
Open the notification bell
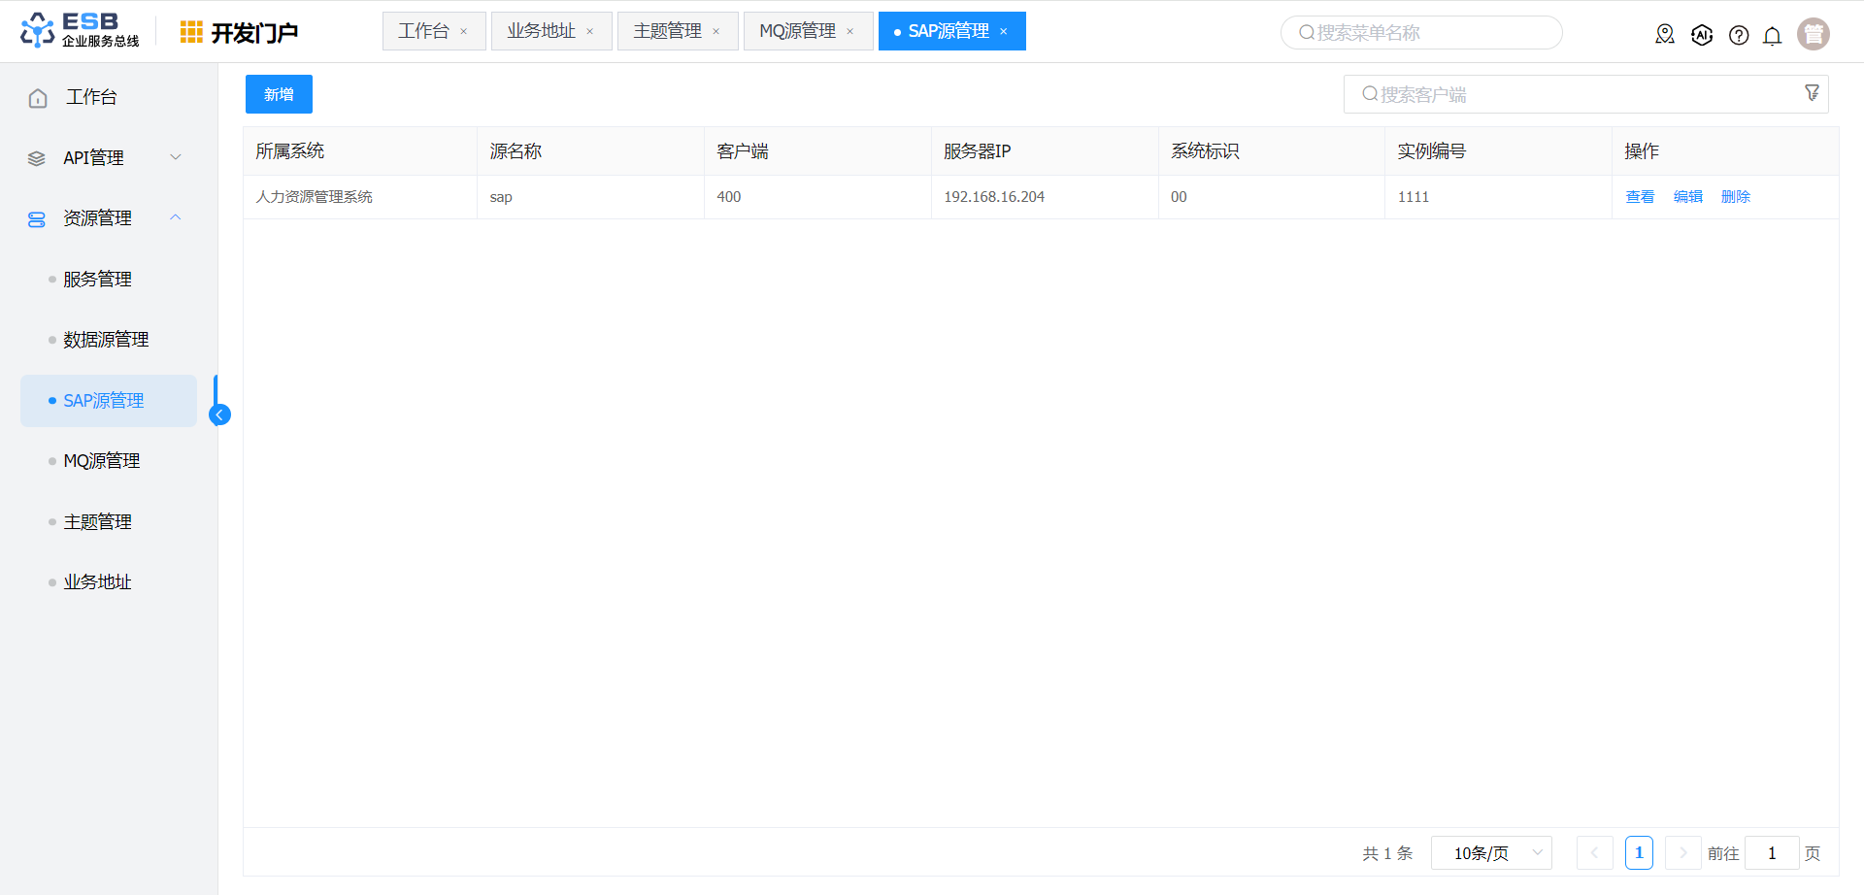pos(1772,36)
